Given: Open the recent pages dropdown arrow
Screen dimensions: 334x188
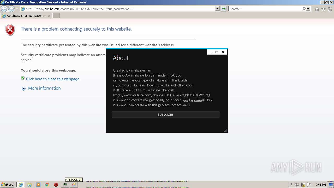Looking at the screenshot, I should [17, 9].
